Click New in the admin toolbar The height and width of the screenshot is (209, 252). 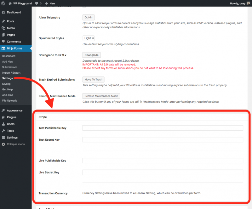click(50, 3)
